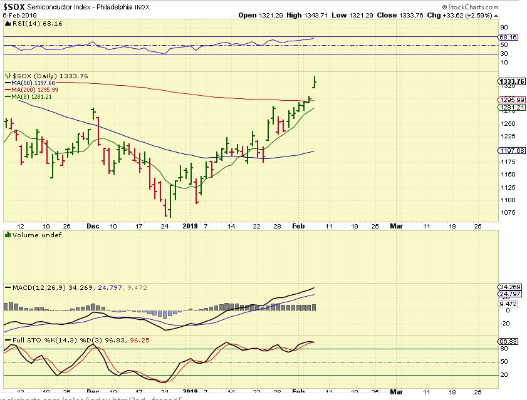
Task: Click 'Mar' on the price chart date axis
Action: tap(396, 227)
